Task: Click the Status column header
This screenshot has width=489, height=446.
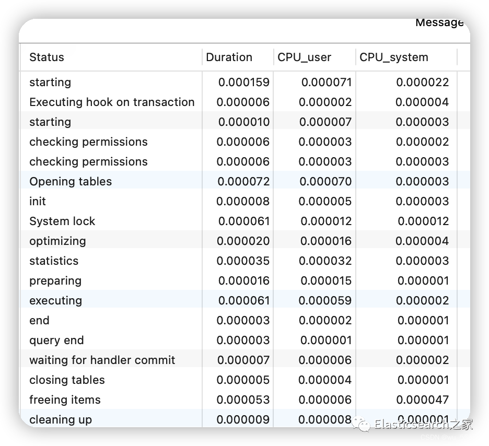Action: coord(111,57)
